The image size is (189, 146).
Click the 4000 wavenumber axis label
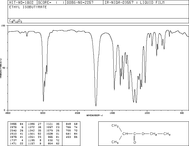click(x=8, y=113)
